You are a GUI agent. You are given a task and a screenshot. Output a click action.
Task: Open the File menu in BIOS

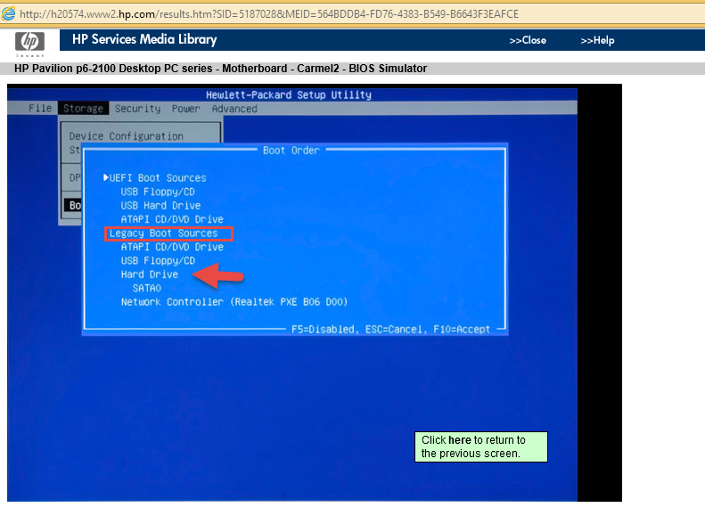[40, 109]
